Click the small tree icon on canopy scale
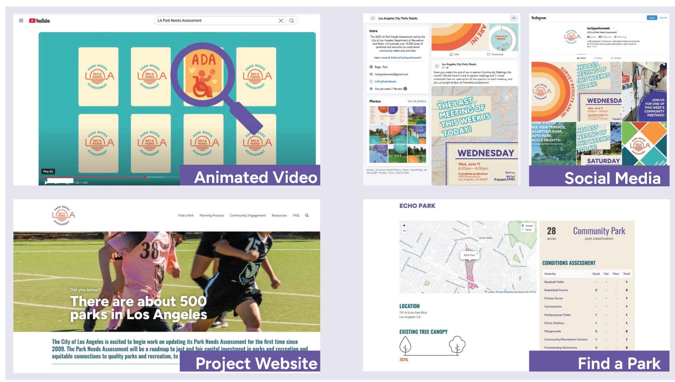675x382 pixels. pyautogui.click(x=405, y=345)
